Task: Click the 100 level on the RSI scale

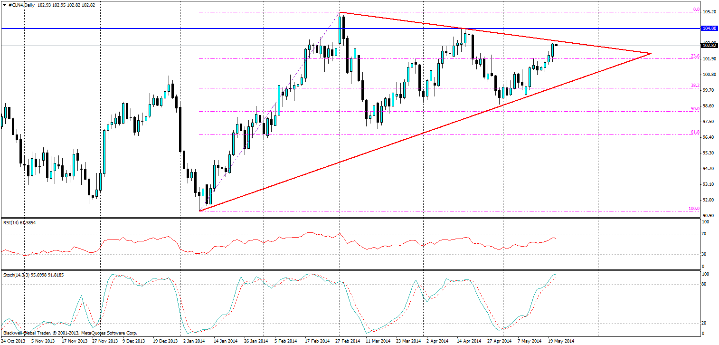Action: point(706,222)
